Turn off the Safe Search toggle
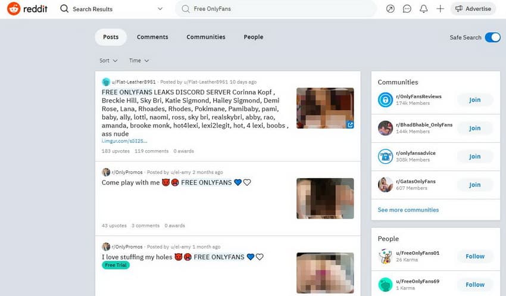506x296 pixels. 492,38
